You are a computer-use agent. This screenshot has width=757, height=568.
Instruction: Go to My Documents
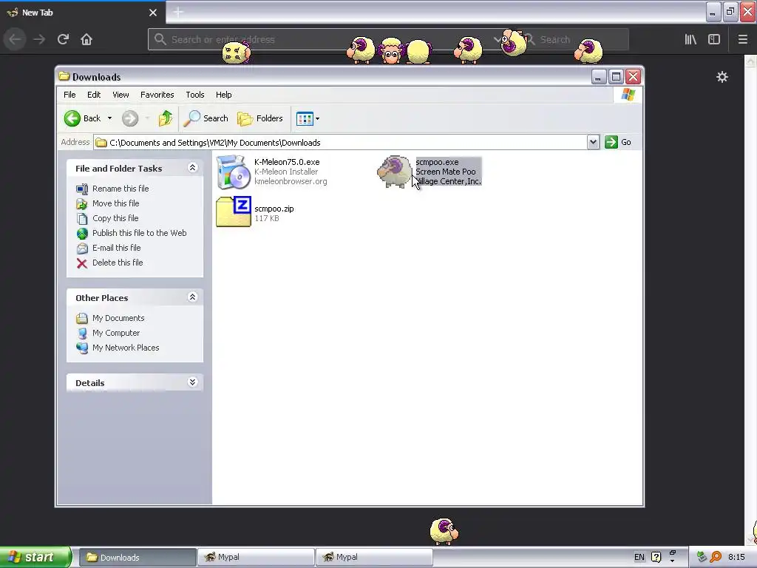tap(118, 318)
